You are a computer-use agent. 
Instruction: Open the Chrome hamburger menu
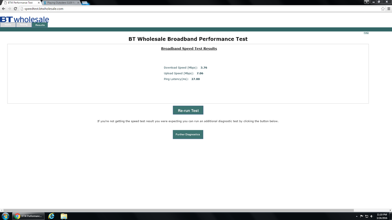(389, 9)
